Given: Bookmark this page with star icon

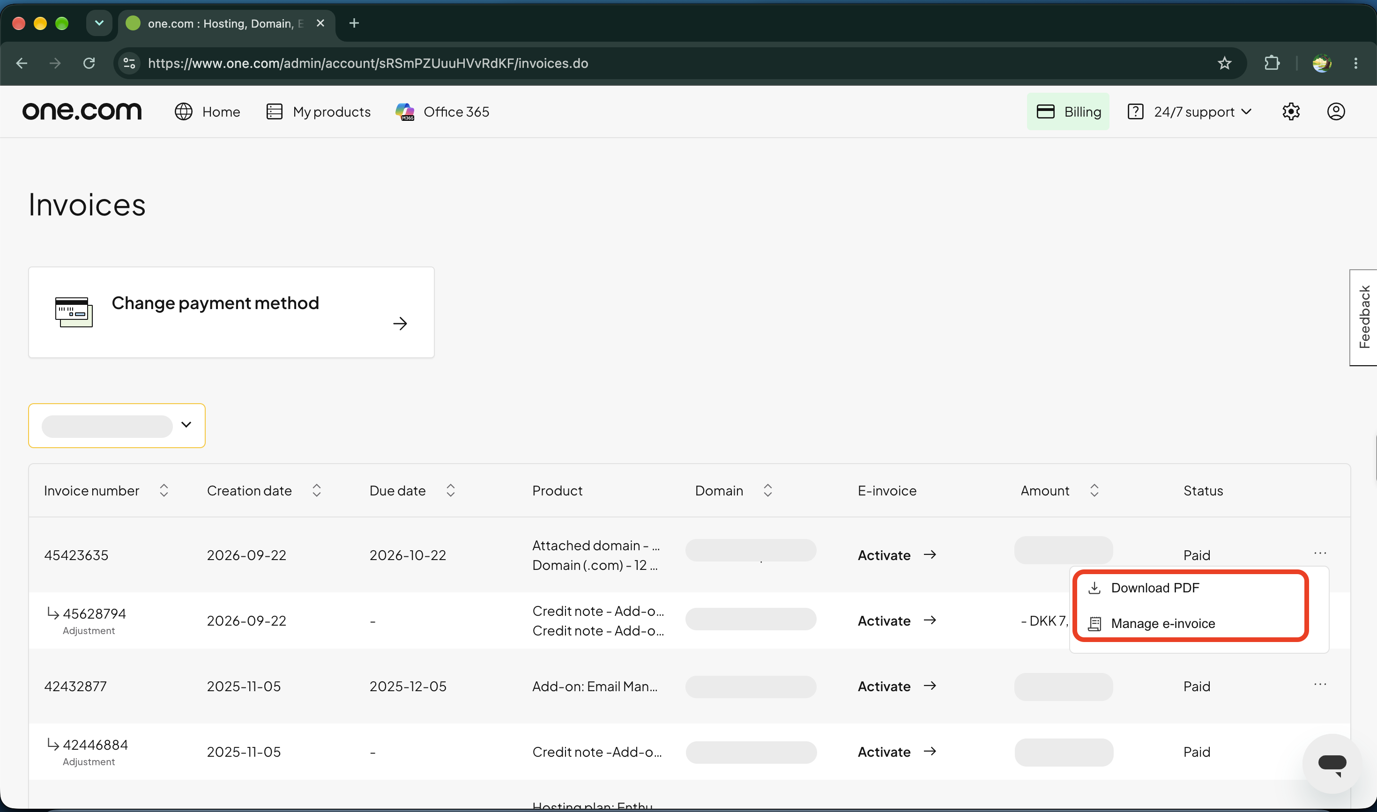Looking at the screenshot, I should tap(1224, 64).
